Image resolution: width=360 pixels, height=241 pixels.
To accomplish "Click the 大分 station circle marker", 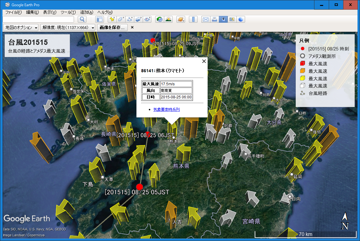I will (274, 98).
